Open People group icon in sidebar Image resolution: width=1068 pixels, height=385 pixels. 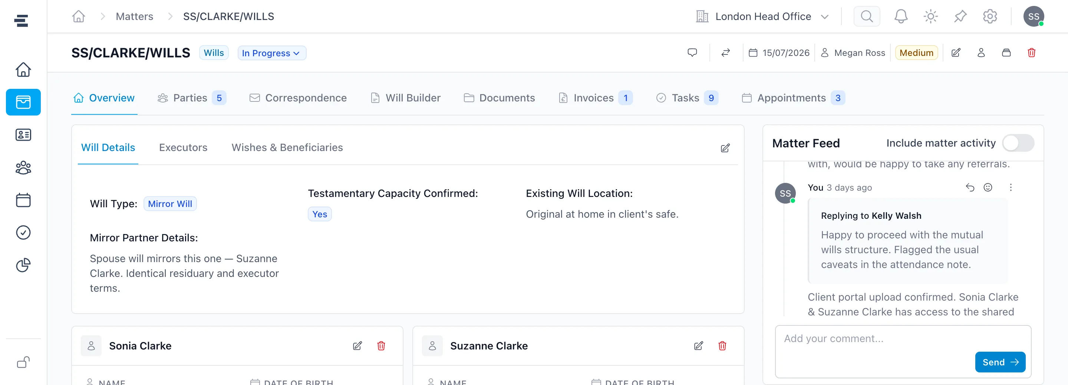(x=23, y=167)
